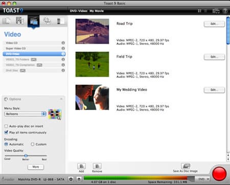Click the My Movie disc title
This screenshot has height=185, width=230.
(x=97, y=11)
